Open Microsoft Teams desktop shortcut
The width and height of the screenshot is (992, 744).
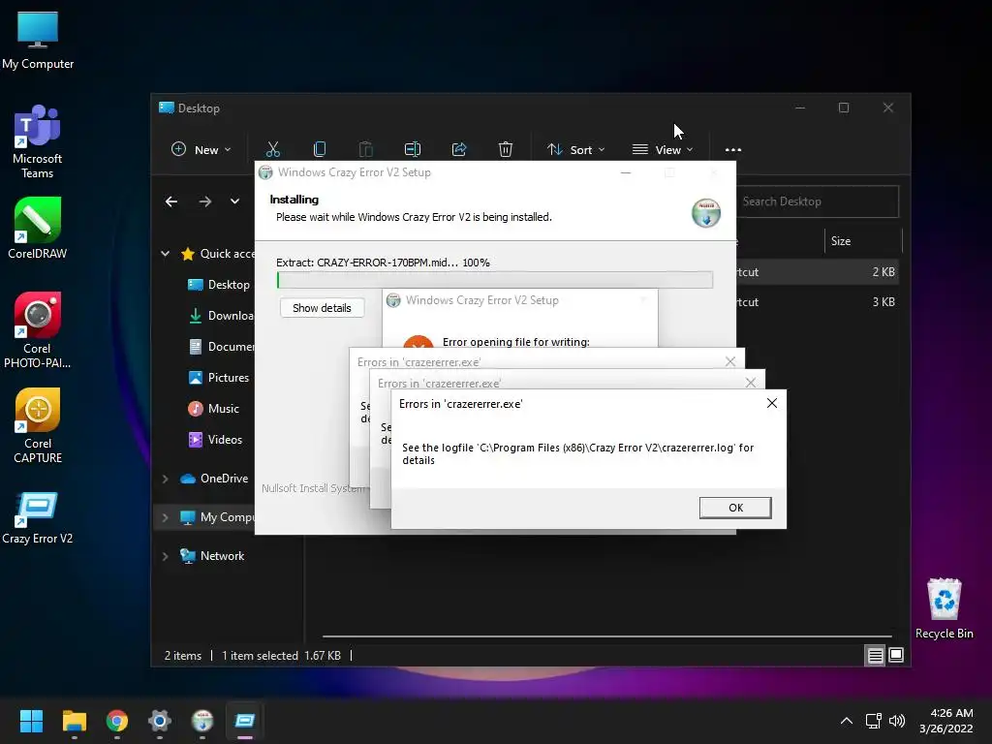click(x=38, y=141)
